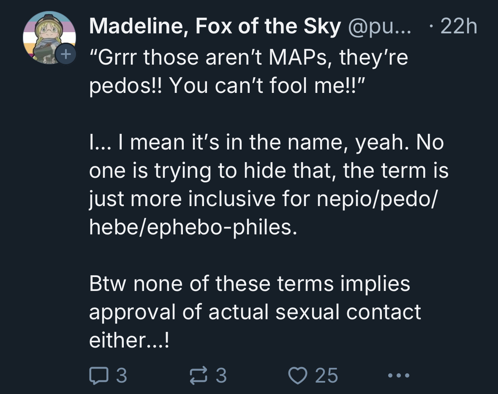Open the three-dot more options menu
The width and height of the screenshot is (498, 394).
click(x=397, y=375)
